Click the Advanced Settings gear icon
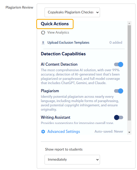This screenshot has height=170, width=137. coord(43,132)
